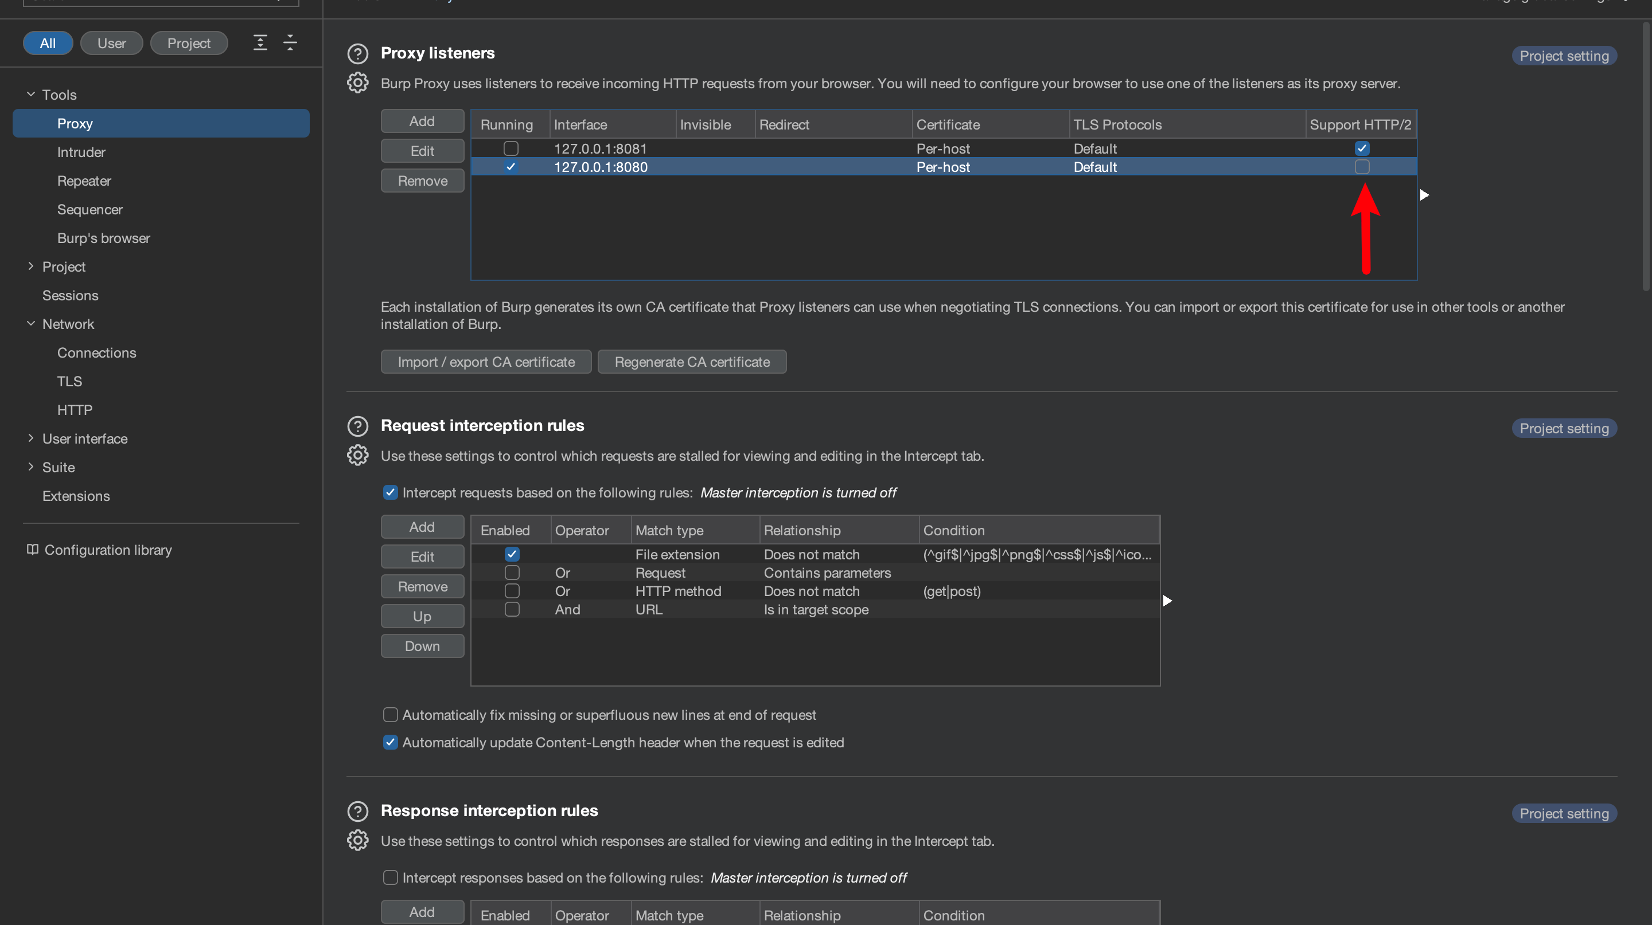This screenshot has width=1652, height=925.
Task: Select the All settings filter
Action: click(x=48, y=43)
